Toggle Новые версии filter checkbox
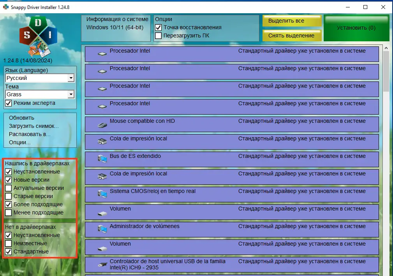393x276 pixels. [x=9, y=180]
